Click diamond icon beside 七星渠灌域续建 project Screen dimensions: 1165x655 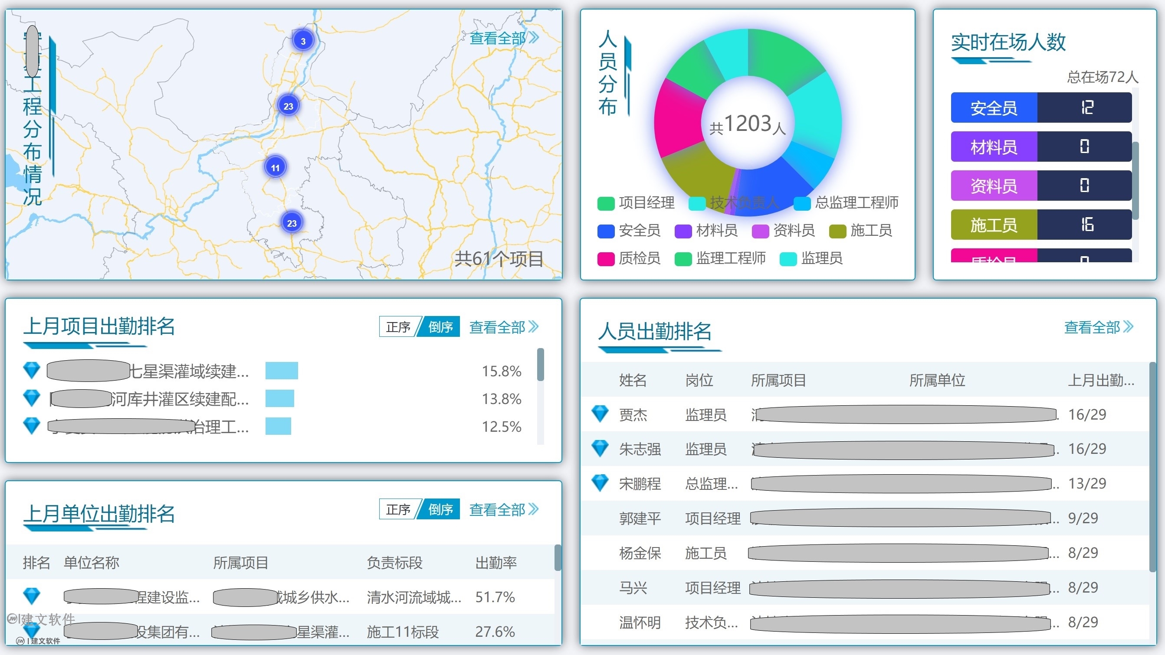(x=32, y=369)
